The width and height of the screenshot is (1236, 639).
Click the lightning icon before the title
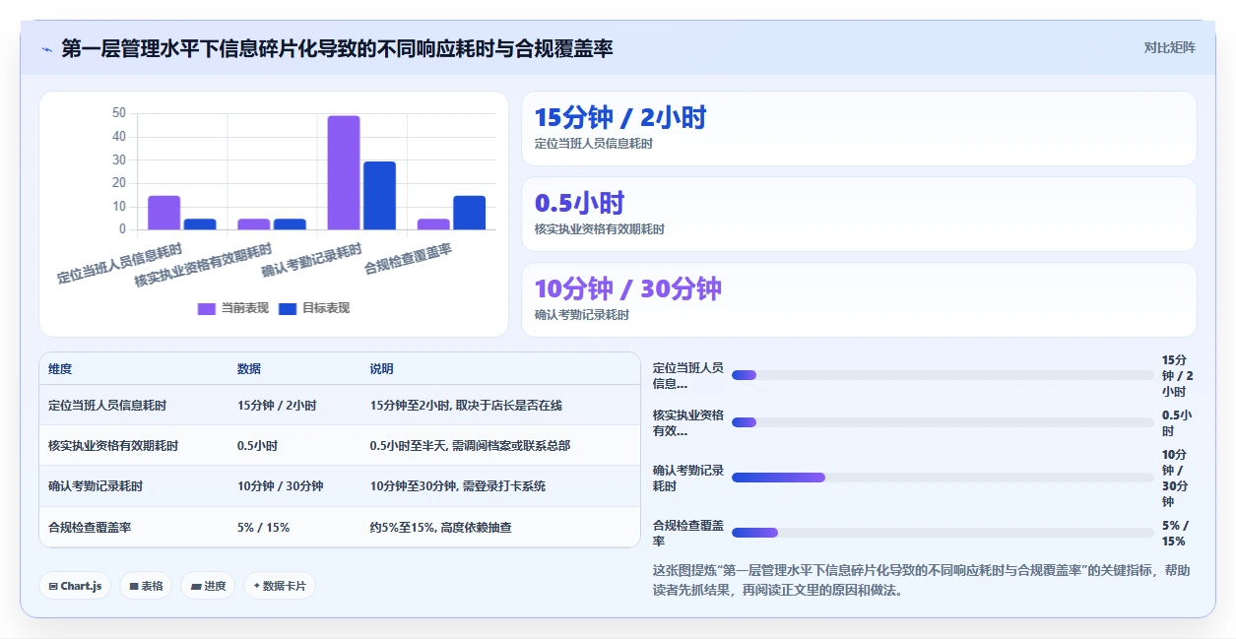[46, 48]
